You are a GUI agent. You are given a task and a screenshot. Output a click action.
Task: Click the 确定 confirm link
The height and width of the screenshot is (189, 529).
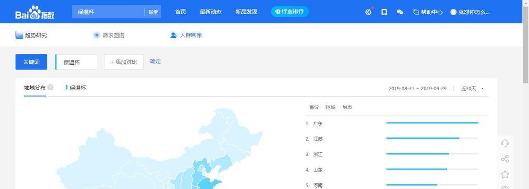155,61
